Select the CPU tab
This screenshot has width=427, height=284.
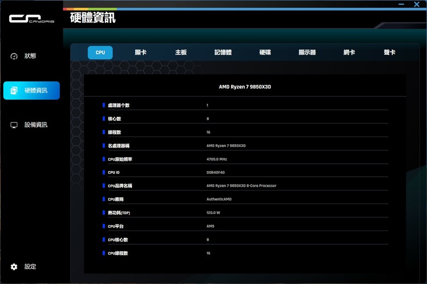tap(100, 52)
